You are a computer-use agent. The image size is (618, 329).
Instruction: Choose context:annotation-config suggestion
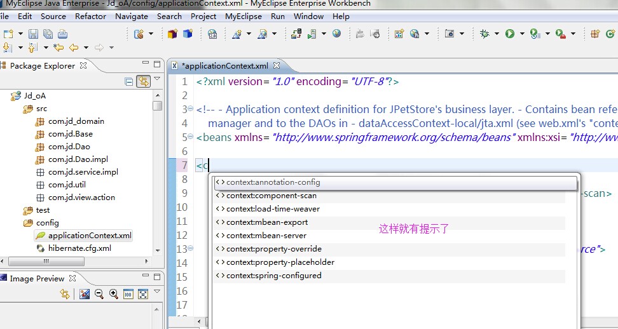pyautogui.click(x=395, y=183)
